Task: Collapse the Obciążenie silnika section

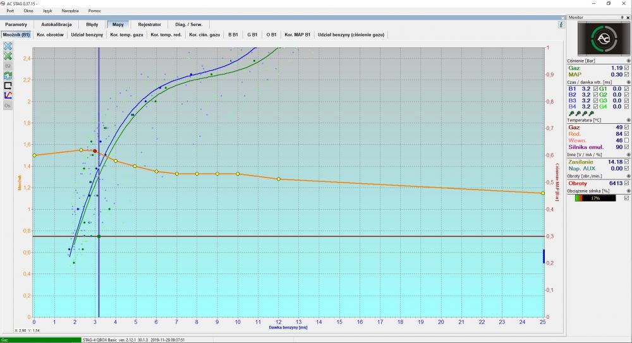Action: point(628,191)
